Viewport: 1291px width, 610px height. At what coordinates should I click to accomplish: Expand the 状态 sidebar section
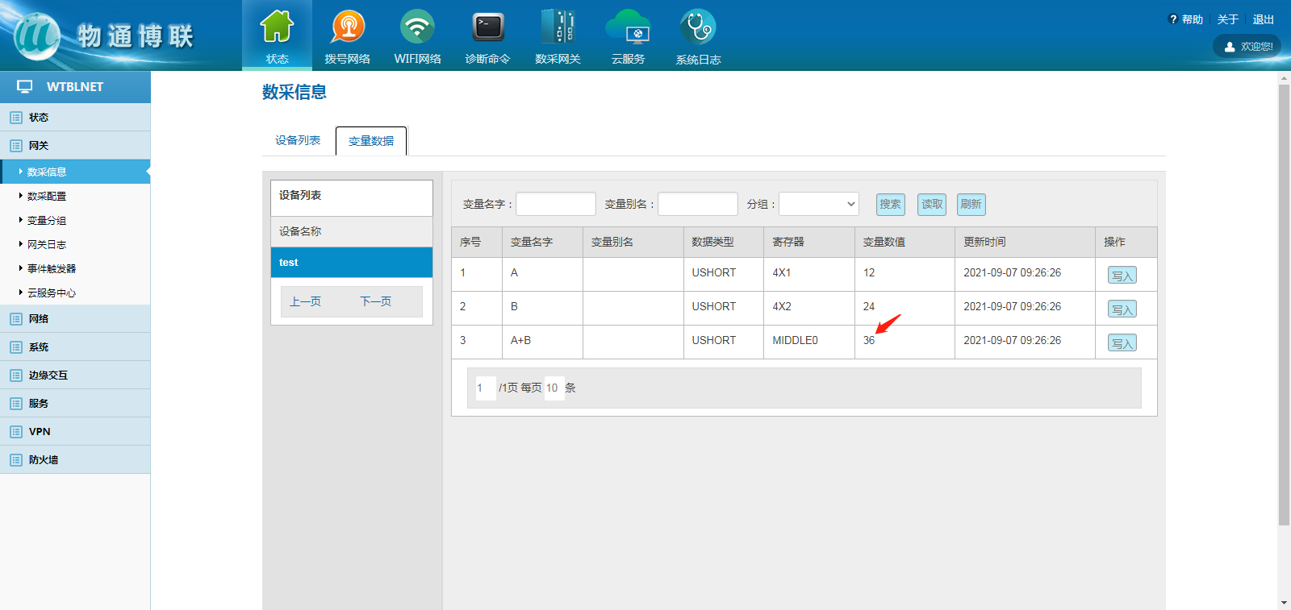[x=75, y=118]
